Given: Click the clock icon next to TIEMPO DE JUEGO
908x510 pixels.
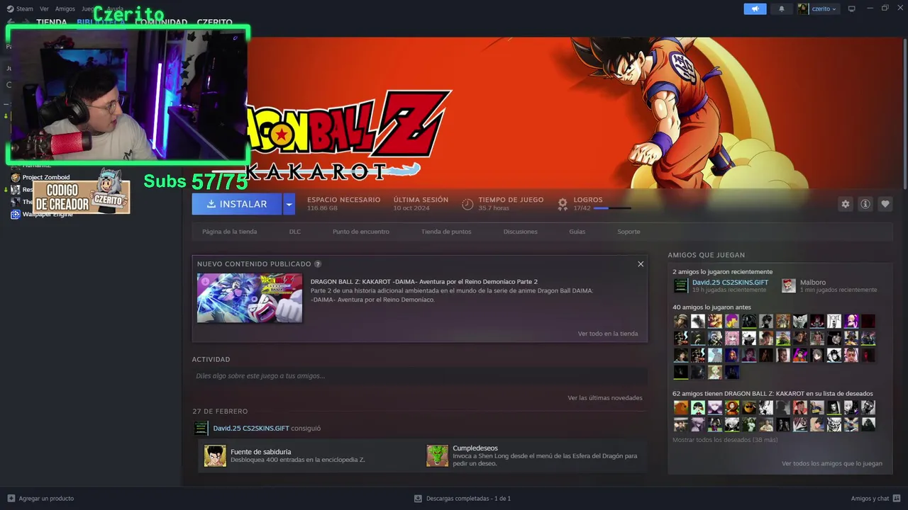Looking at the screenshot, I should (467, 204).
